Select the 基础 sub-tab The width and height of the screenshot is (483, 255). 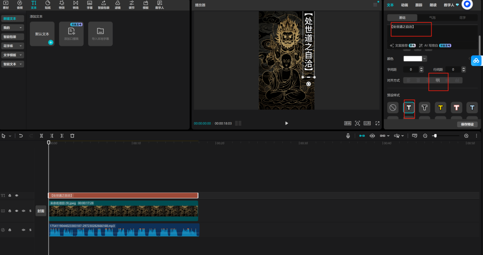pyautogui.click(x=402, y=18)
